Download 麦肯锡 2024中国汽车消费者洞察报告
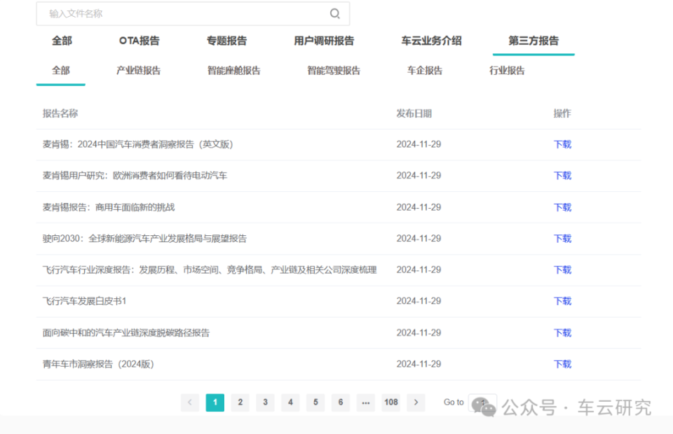Screen dimensions: 673x434 pos(562,144)
